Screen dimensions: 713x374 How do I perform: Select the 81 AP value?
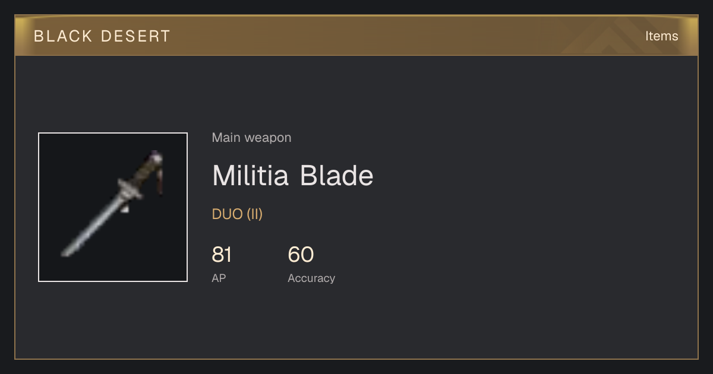222,255
